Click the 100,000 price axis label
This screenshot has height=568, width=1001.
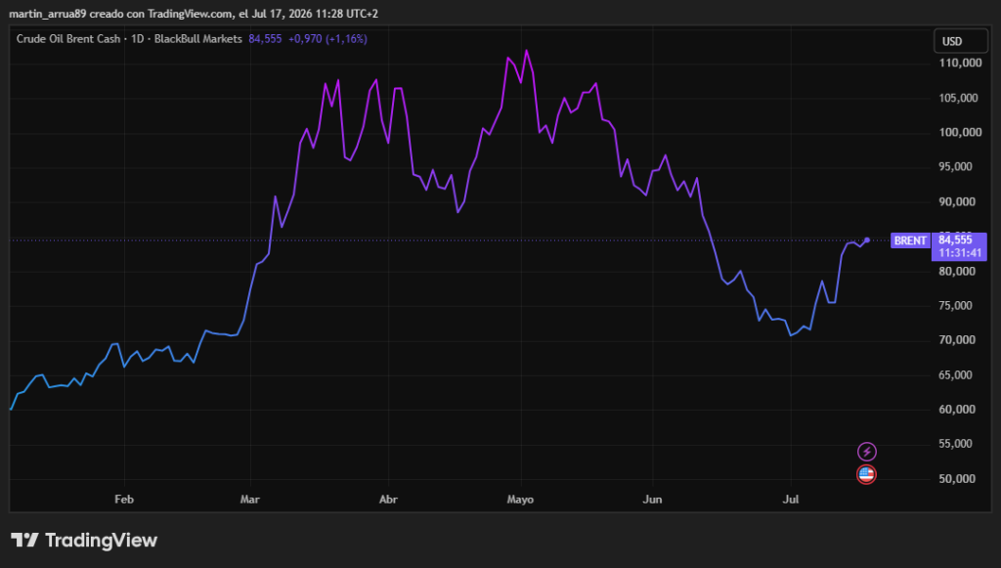[960, 132]
